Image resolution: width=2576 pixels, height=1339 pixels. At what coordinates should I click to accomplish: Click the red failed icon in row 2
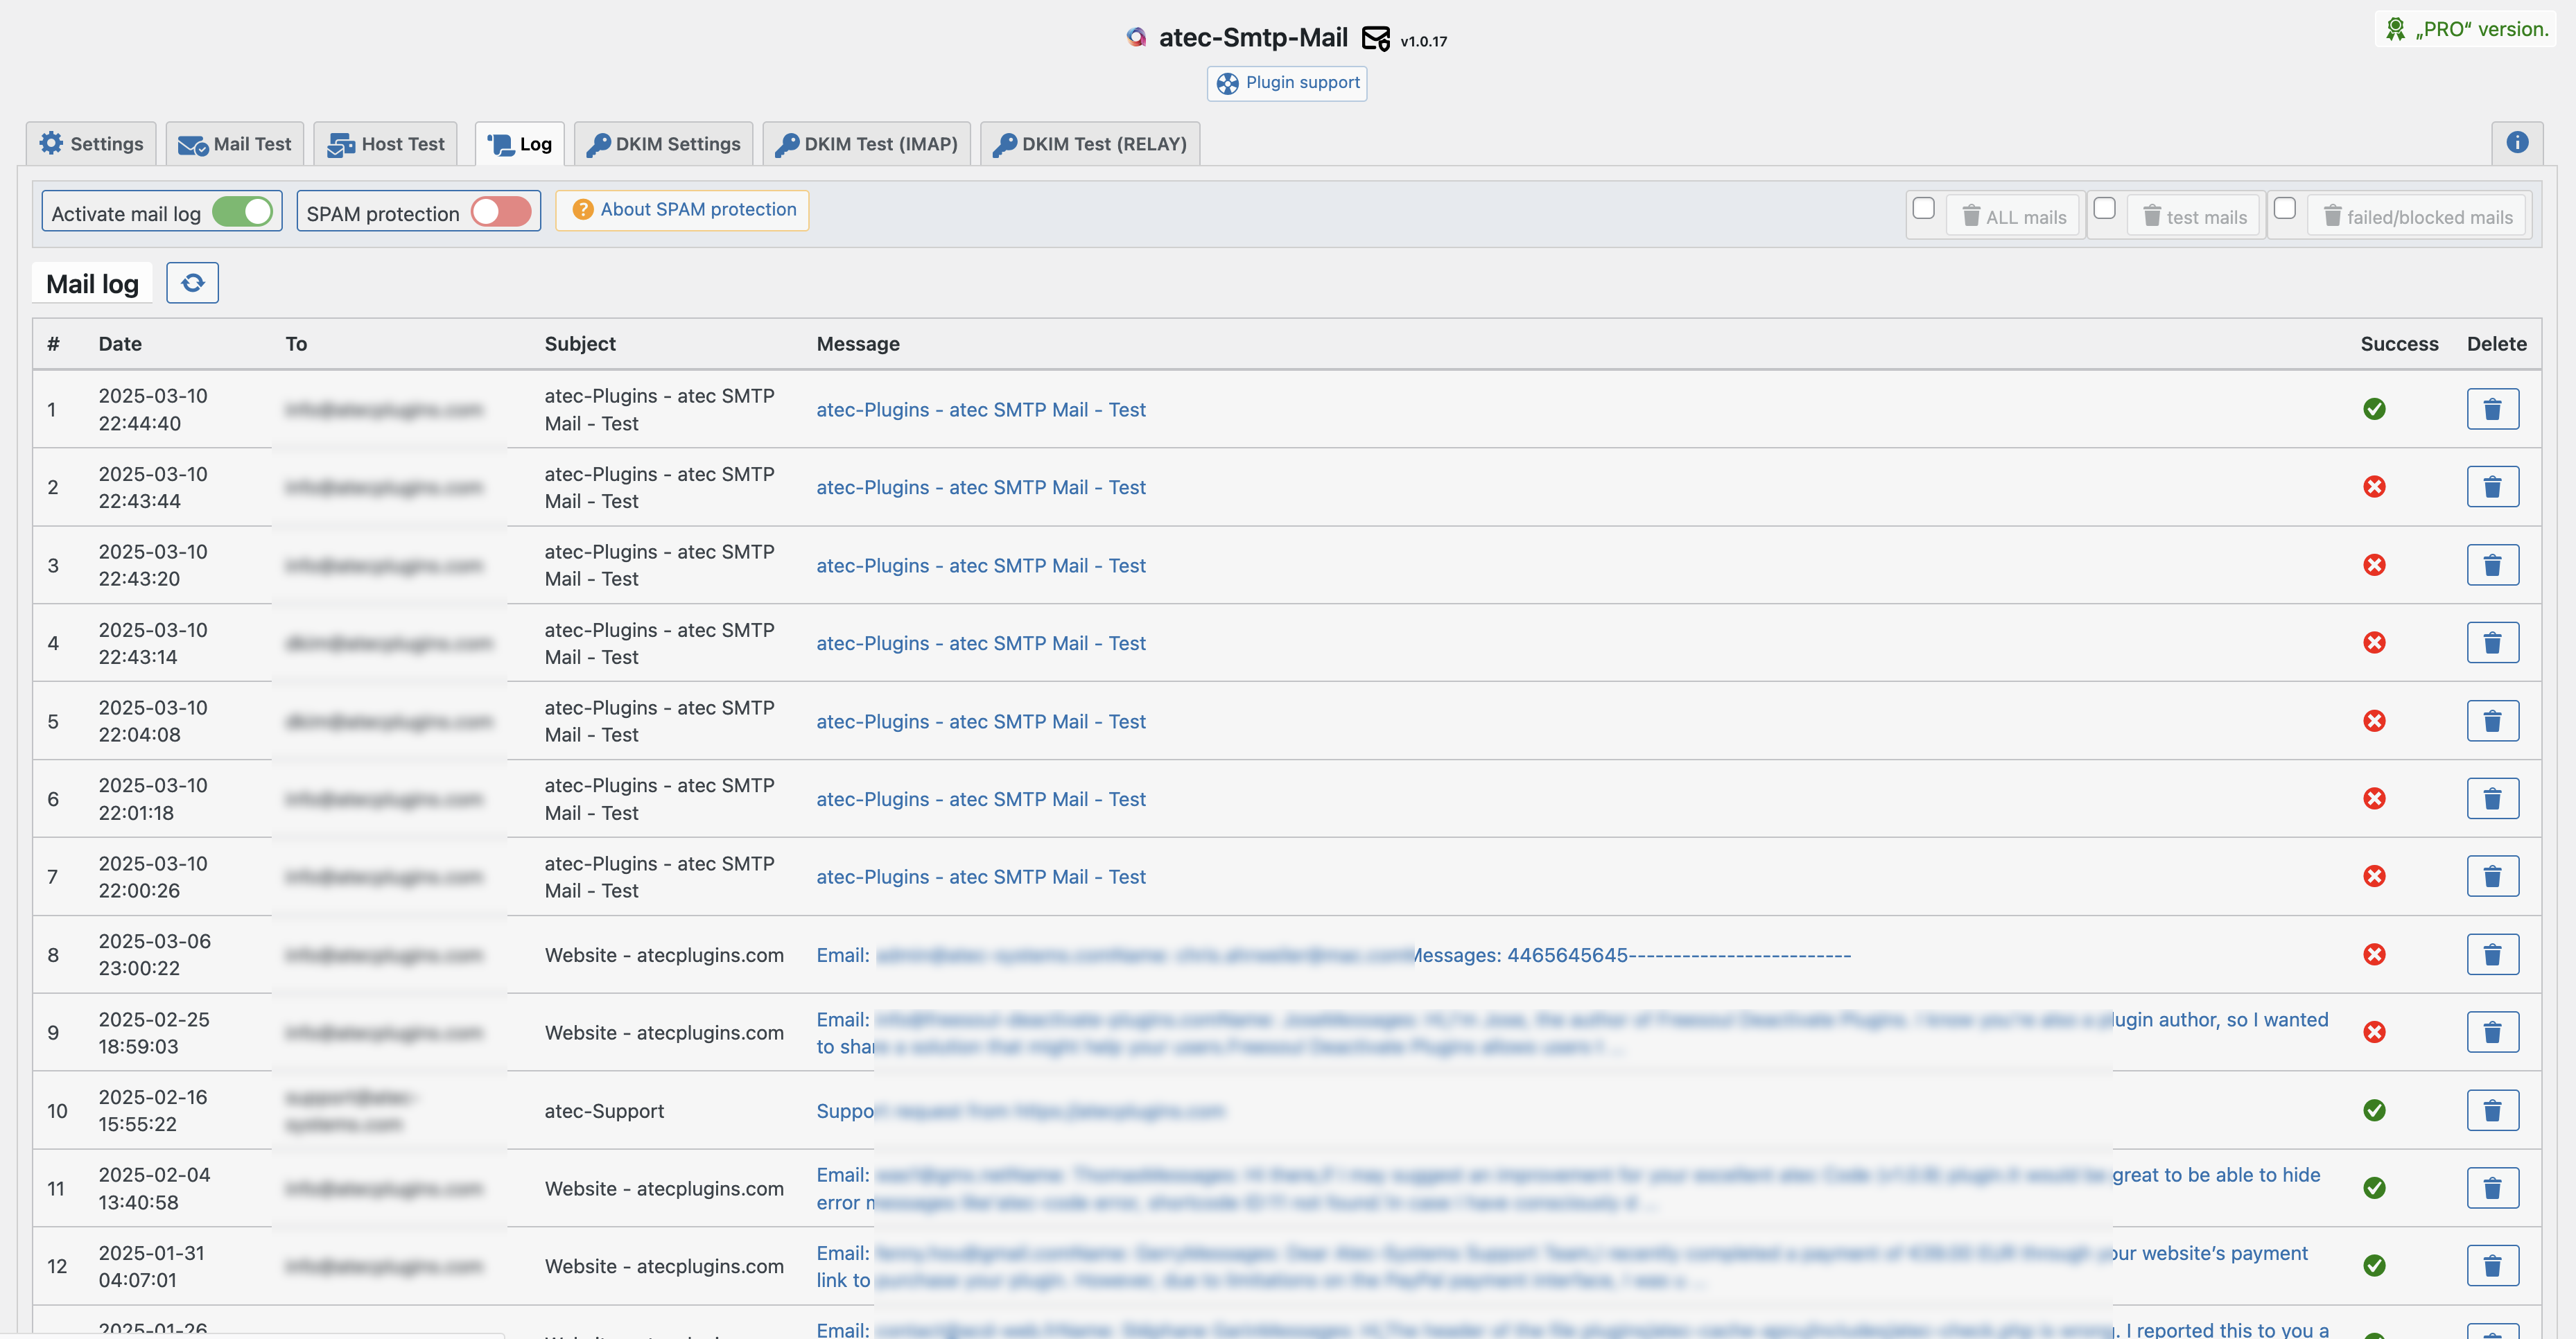click(x=2373, y=487)
